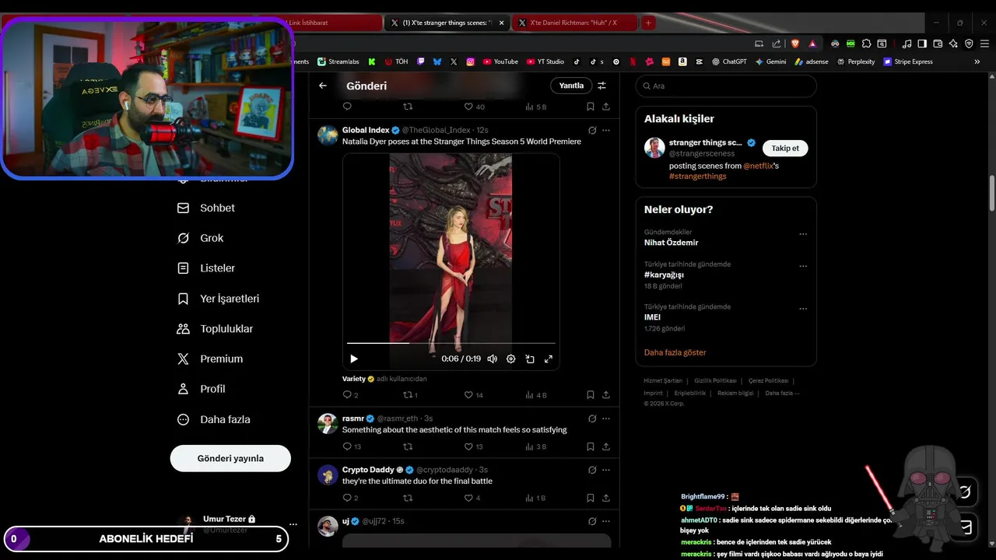The width and height of the screenshot is (996, 560).
Task: Open Grok in the sidebar
Action: (x=200, y=238)
